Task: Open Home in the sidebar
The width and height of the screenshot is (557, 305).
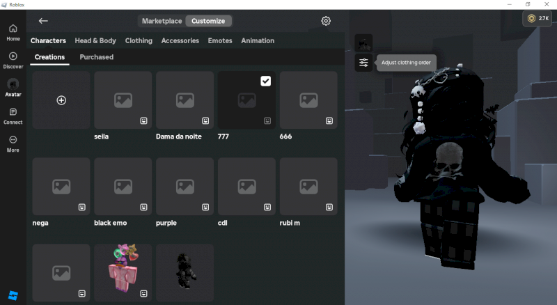Action: [x=13, y=32]
